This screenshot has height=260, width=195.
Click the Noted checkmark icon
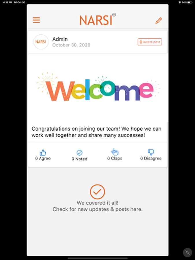(79, 153)
